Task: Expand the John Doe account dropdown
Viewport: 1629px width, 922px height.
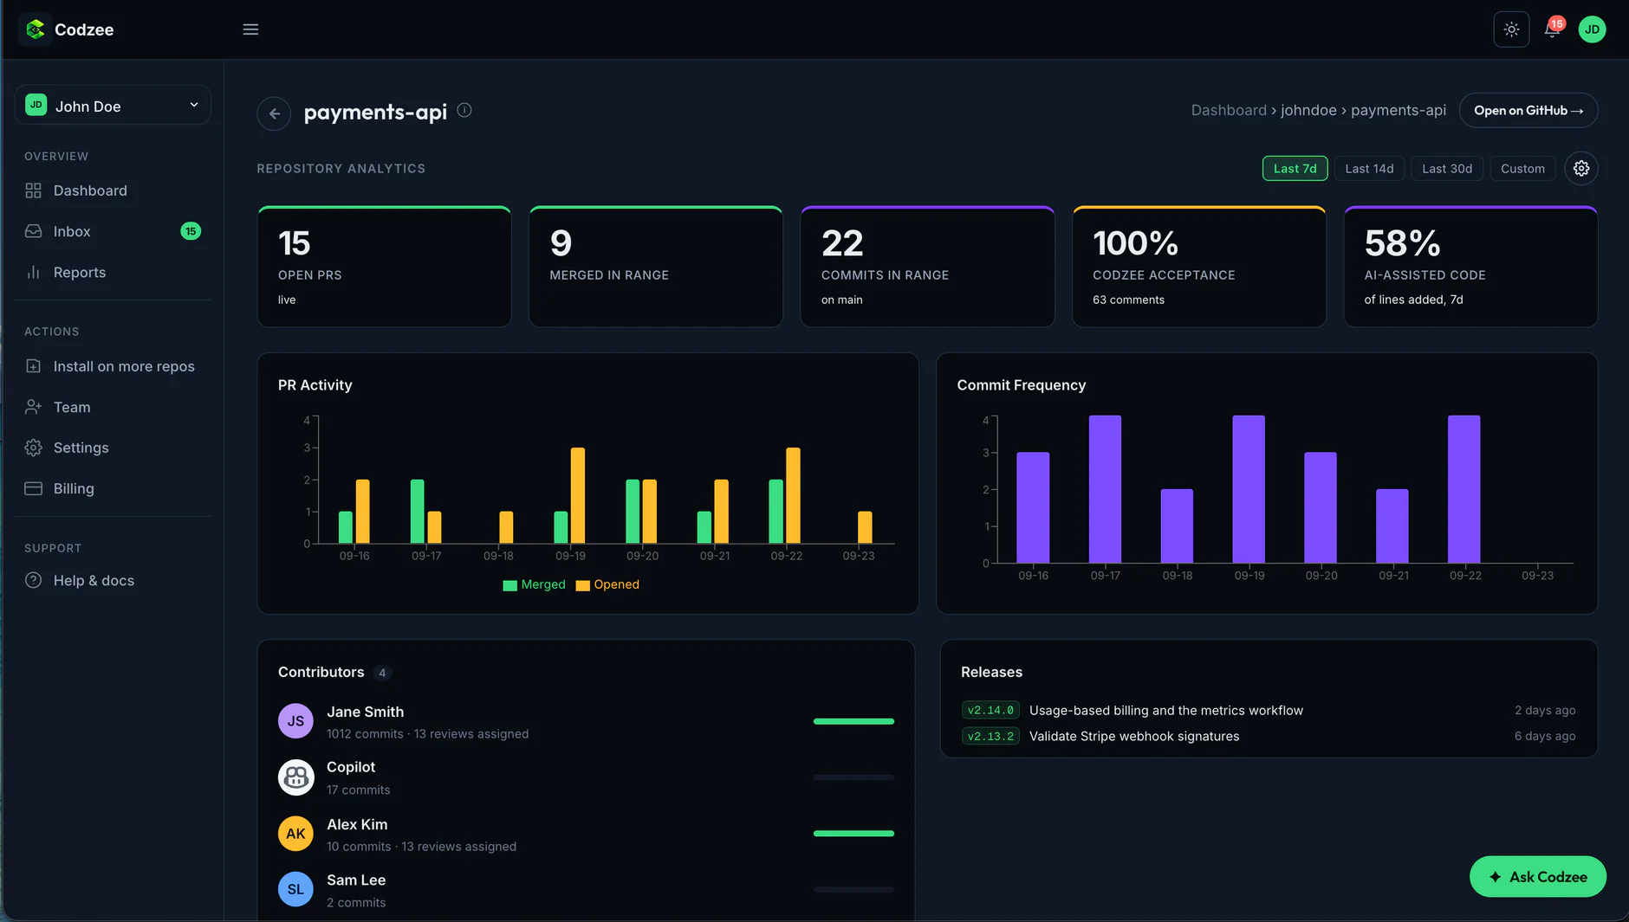Action: pyautogui.click(x=113, y=106)
